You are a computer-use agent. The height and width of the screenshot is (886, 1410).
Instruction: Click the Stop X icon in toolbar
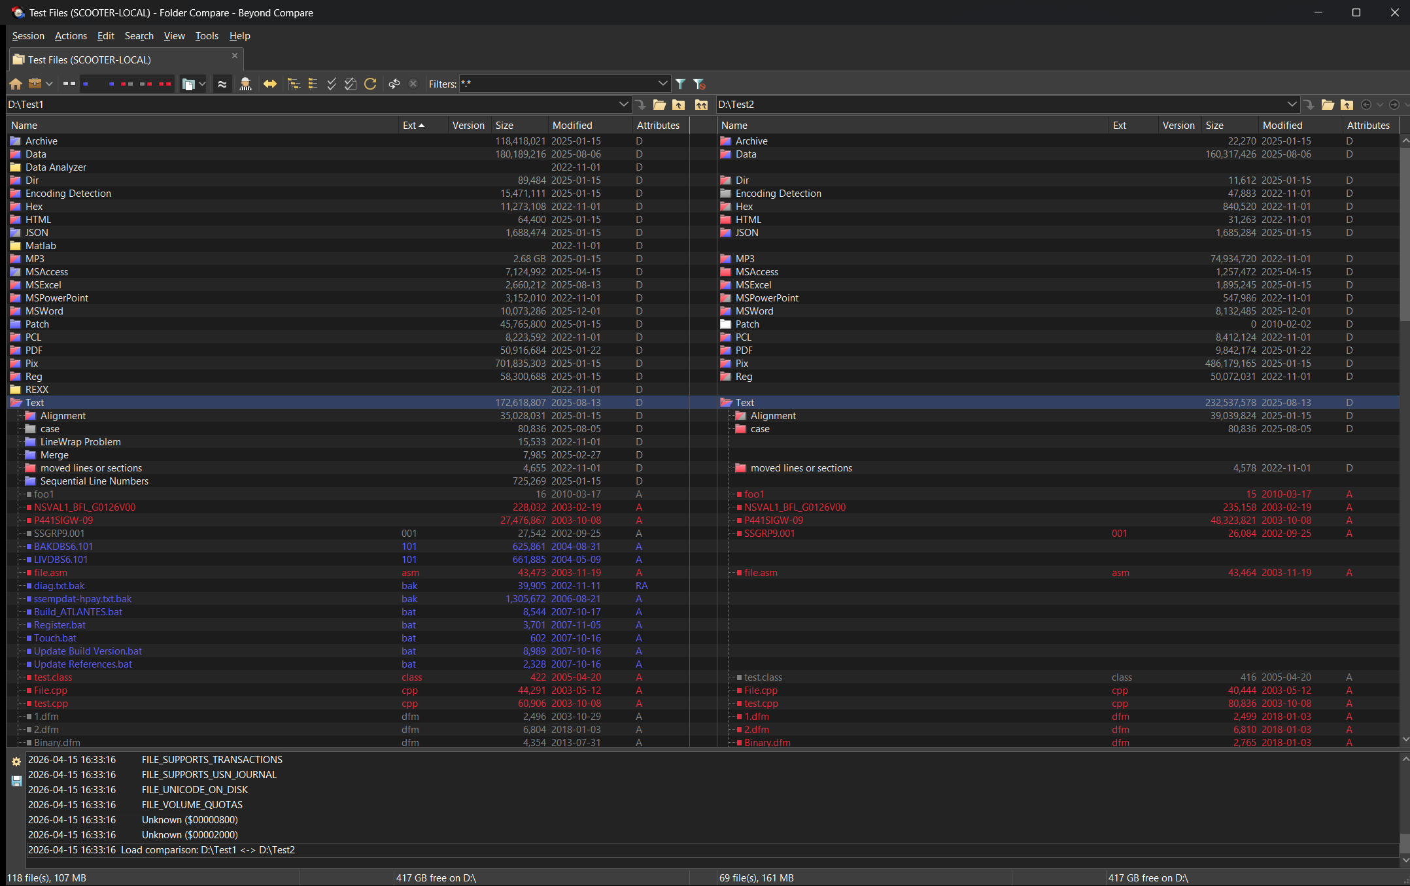click(x=413, y=84)
